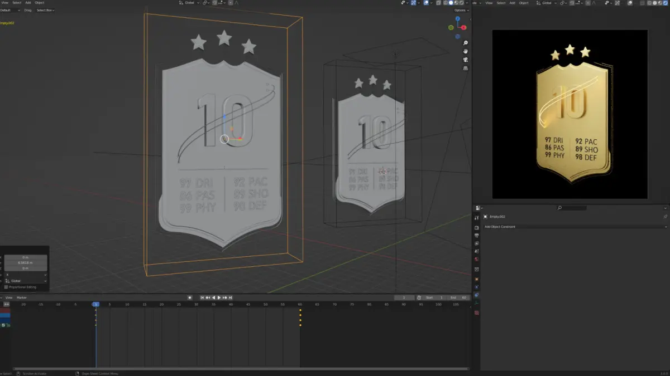Jump to previous keyframe in timeline
The height and width of the screenshot is (376, 670).
coord(208,297)
